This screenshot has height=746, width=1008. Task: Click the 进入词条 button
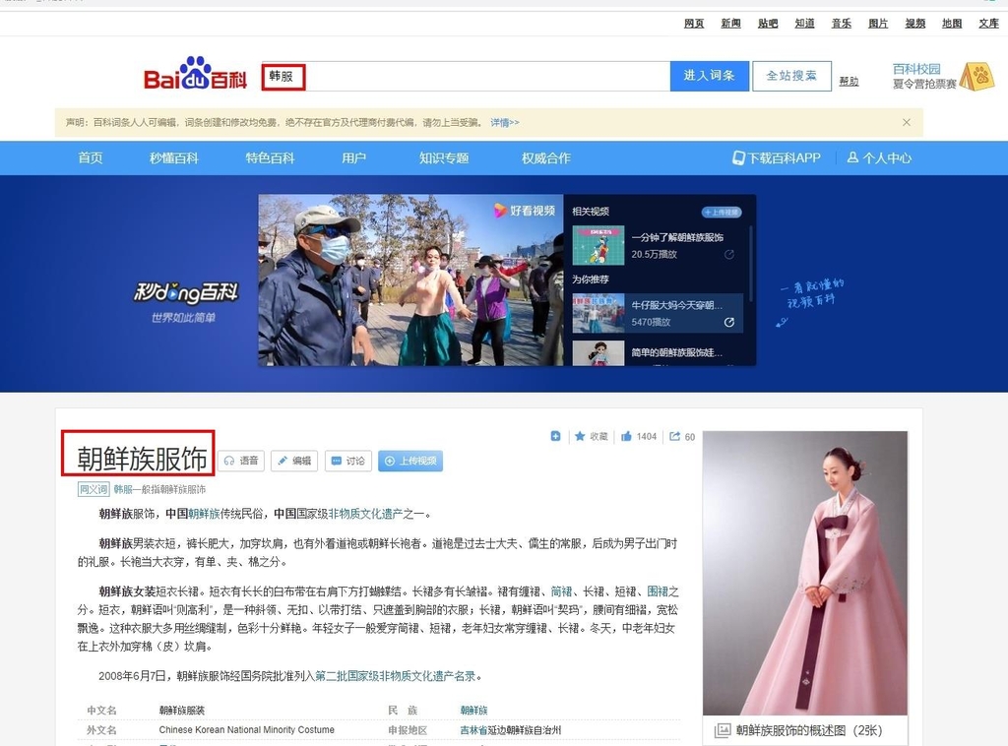pyautogui.click(x=709, y=76)
